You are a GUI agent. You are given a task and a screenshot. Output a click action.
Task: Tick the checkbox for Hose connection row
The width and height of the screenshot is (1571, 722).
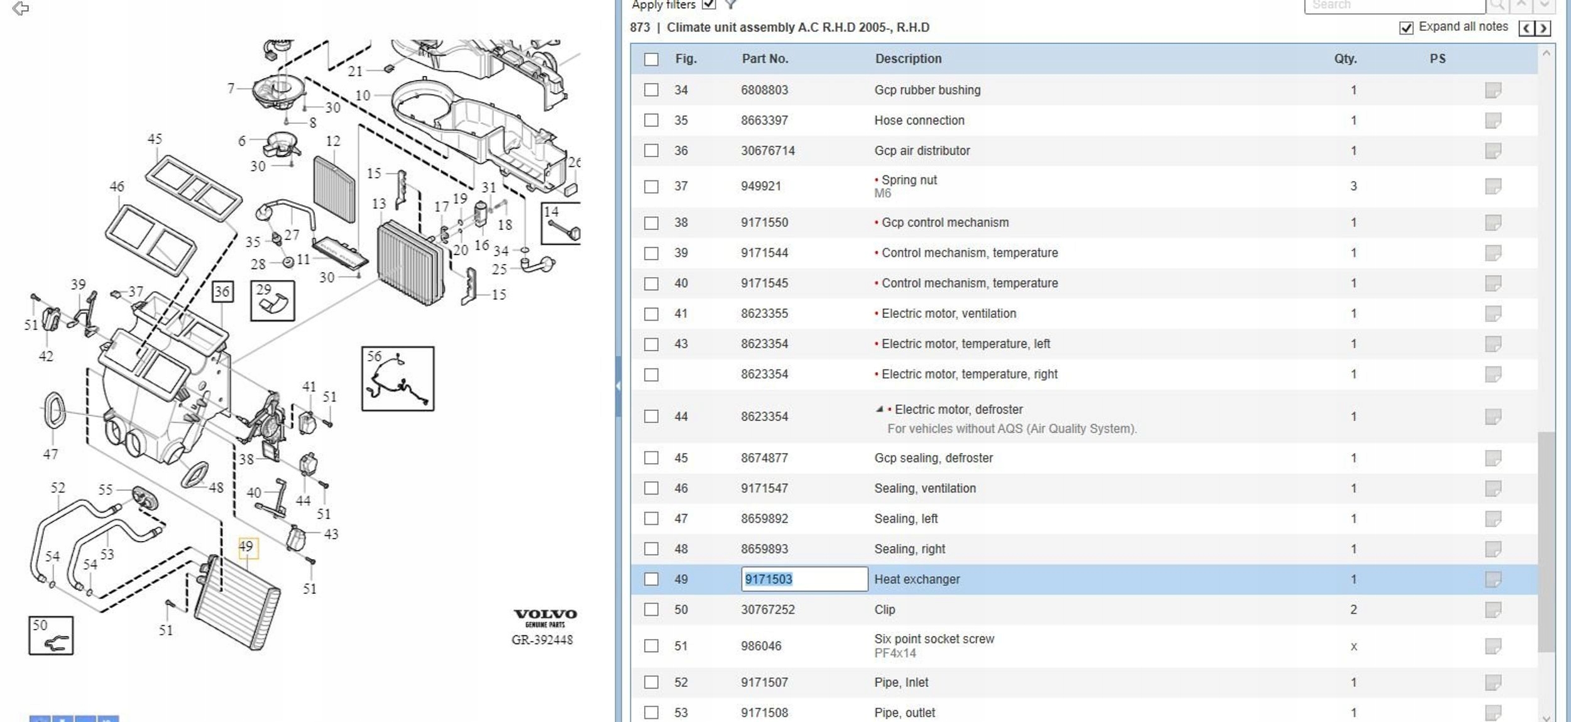click(651, 120)
